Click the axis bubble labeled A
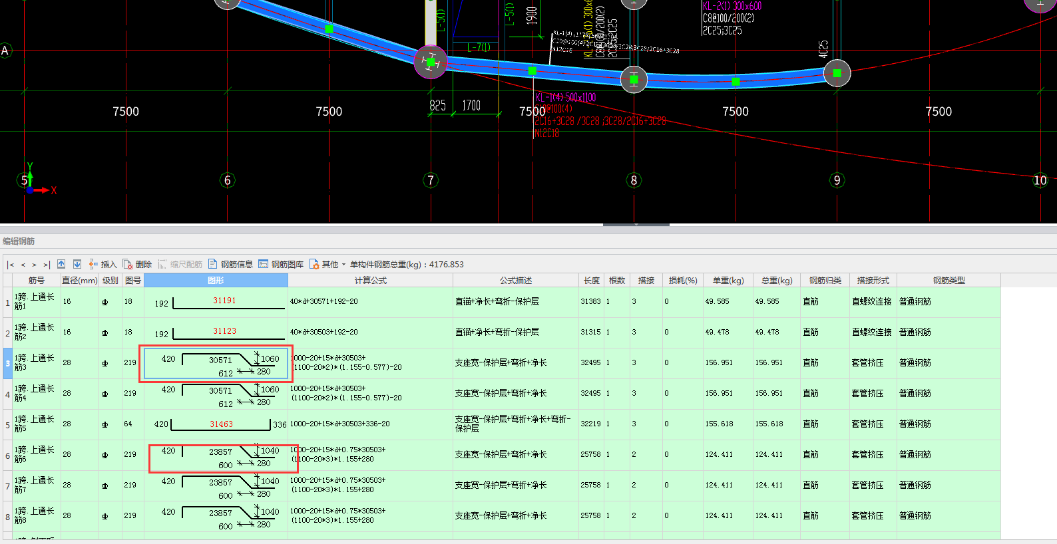 coord(5,51)
